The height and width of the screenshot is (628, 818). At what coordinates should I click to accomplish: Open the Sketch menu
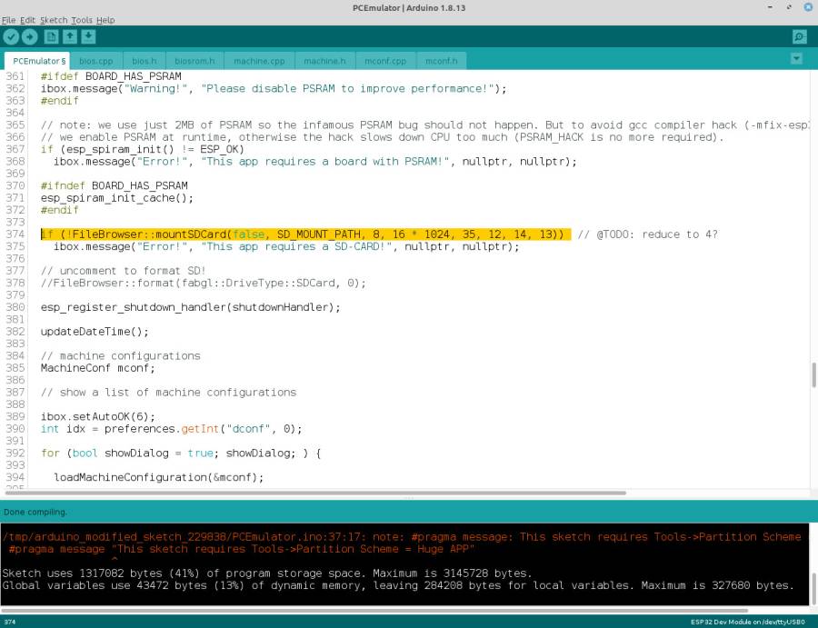coord(54,20)
